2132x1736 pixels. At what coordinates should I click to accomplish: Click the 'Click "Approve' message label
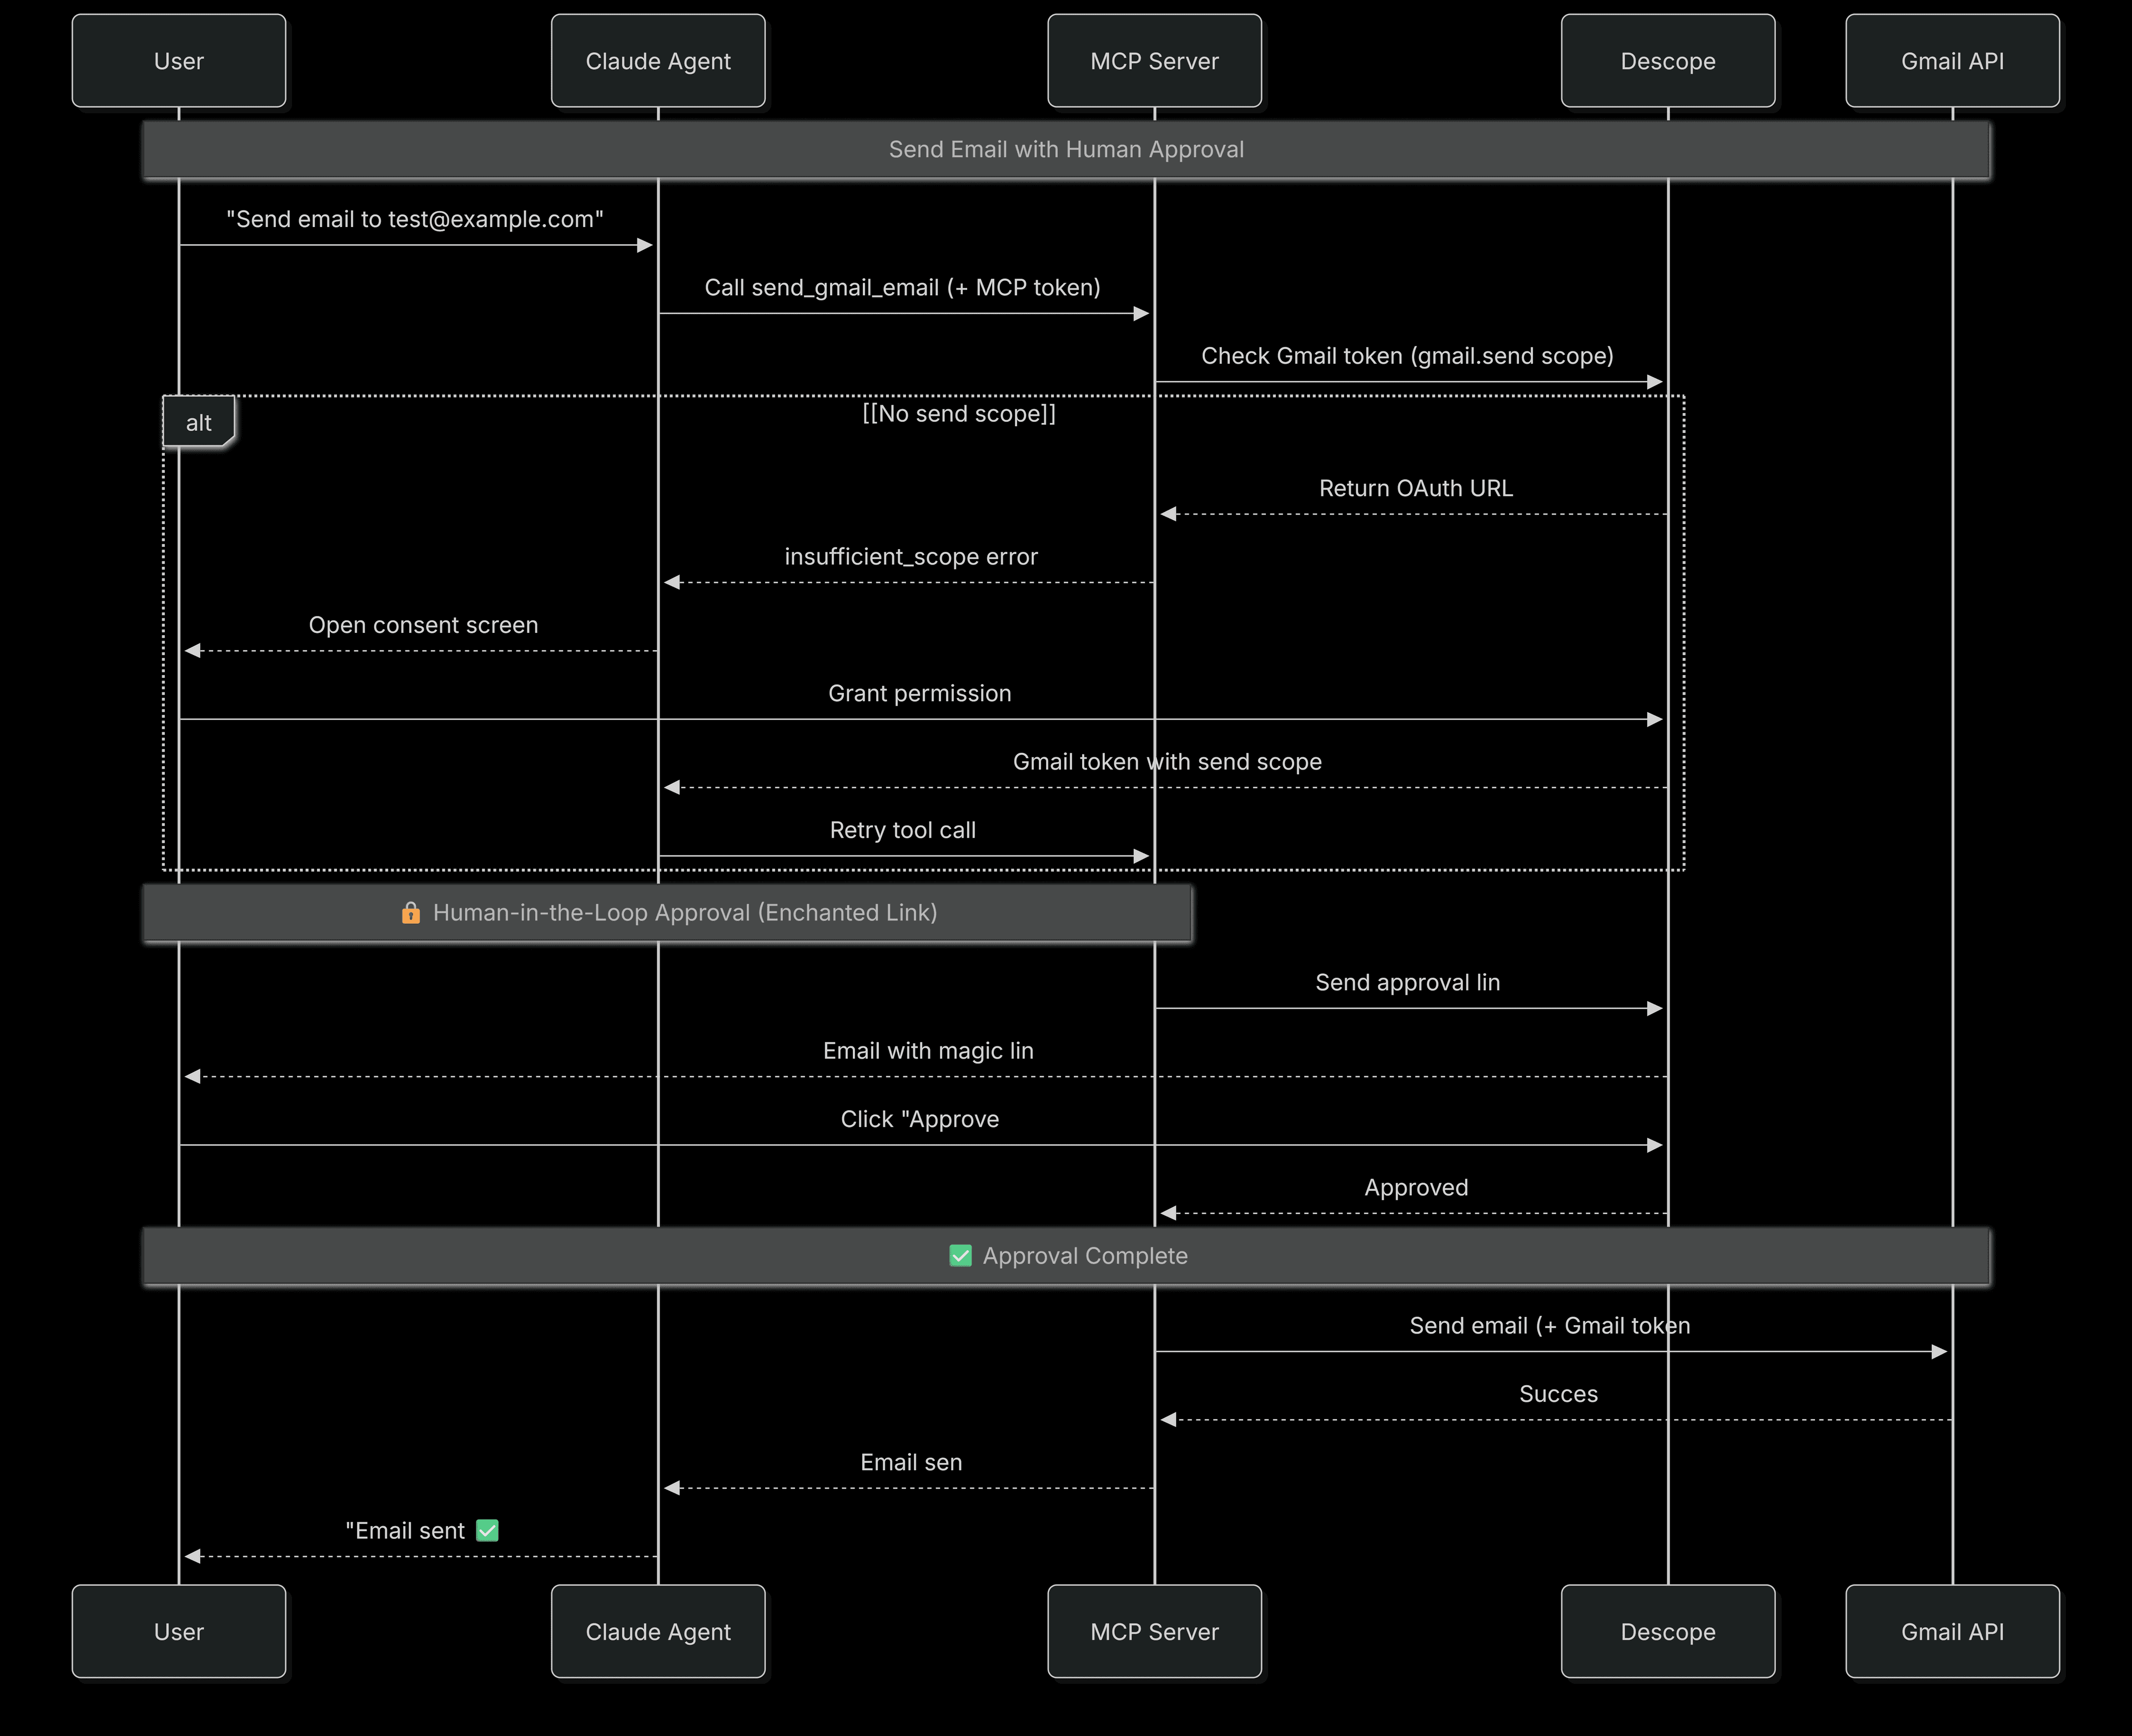920,1120
